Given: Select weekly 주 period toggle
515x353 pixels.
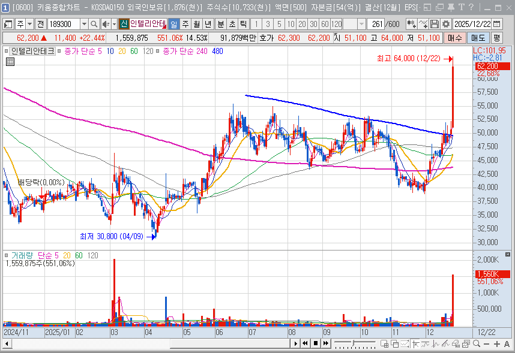Looking at the screenshot, I should pos(185,24).
